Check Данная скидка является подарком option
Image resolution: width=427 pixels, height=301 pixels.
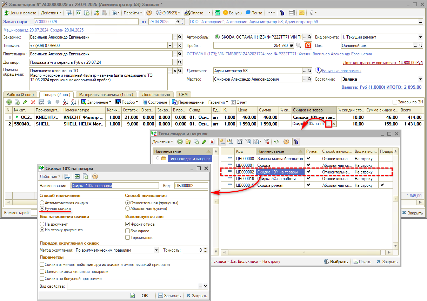pos(42,272)
